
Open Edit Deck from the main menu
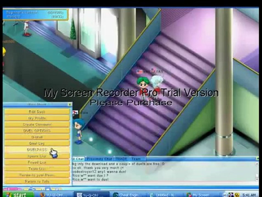(x=37, y=112)
